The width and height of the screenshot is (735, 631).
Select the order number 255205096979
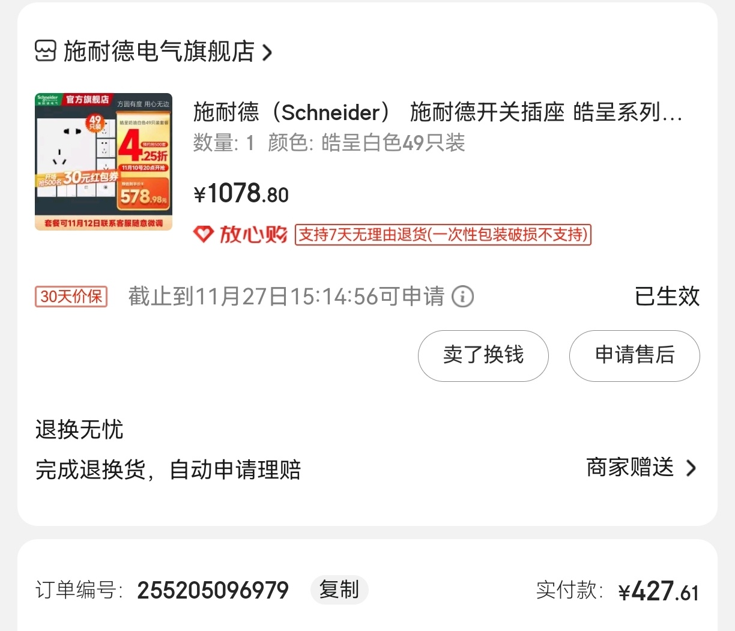213,591
